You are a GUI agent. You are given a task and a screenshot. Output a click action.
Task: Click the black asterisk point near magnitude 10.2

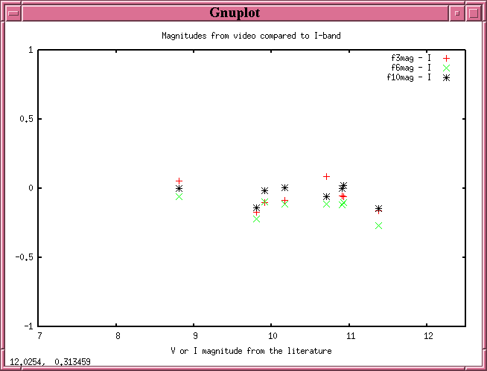click(x=284, y=187)
